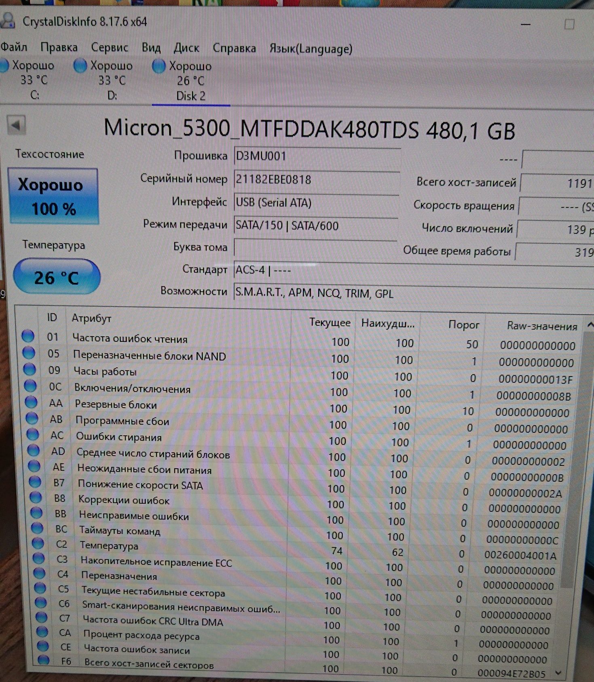Click the Порог column header
Screen dimensions: 594x682
coord(464,325)
